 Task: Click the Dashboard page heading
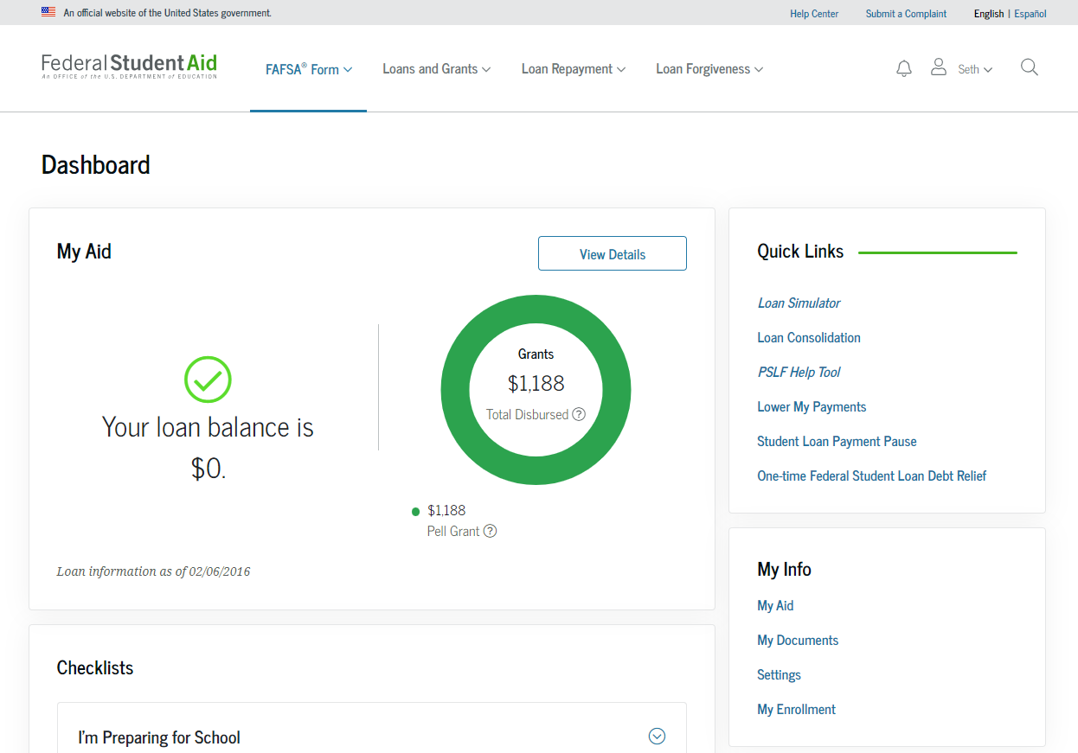pos(96,164)
